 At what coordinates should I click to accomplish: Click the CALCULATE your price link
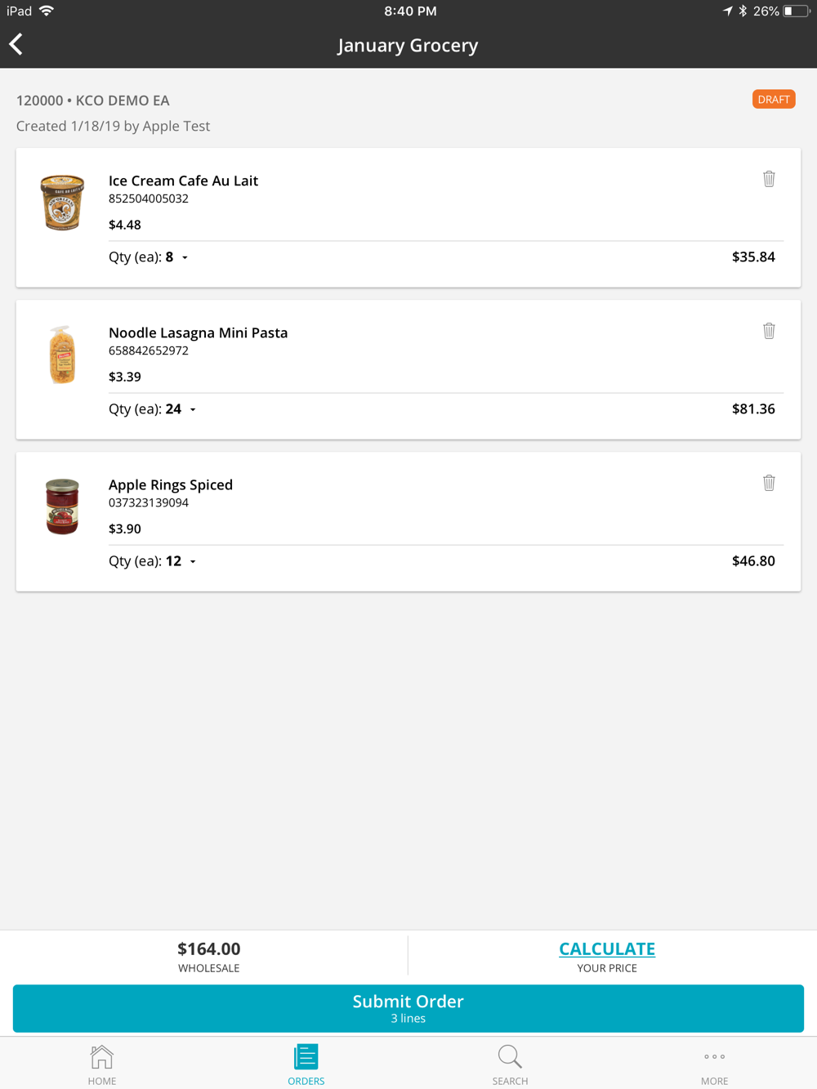(607, 948)
